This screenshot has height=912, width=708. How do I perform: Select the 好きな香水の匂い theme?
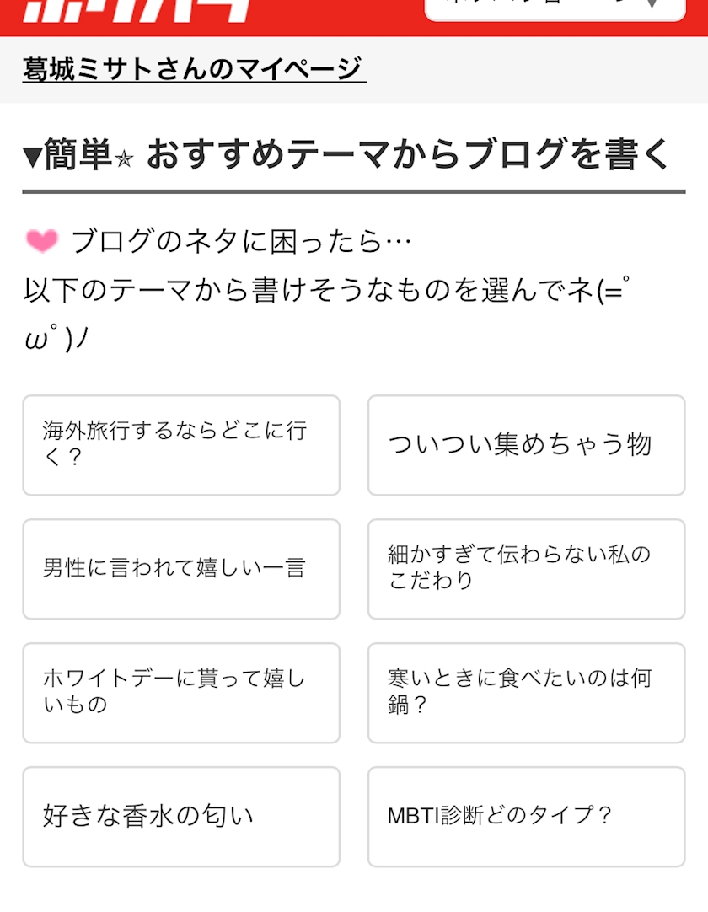[181, 817]
